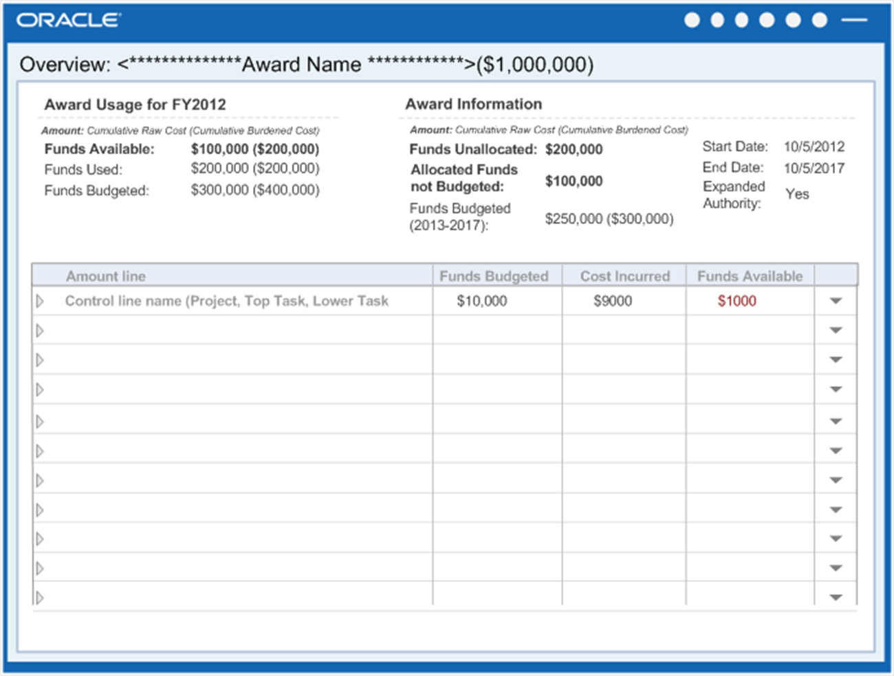The image size is (894, 676).
Task: Click the Control line name row text
Action: (x=226, y=301)
